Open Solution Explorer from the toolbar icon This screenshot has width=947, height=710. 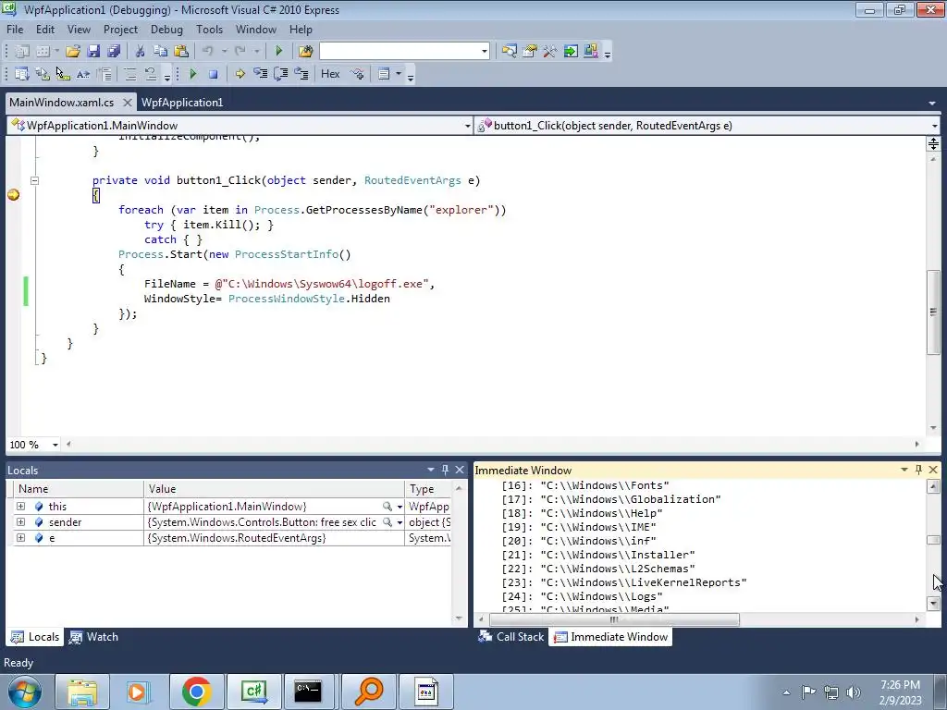tap(510, 52)
